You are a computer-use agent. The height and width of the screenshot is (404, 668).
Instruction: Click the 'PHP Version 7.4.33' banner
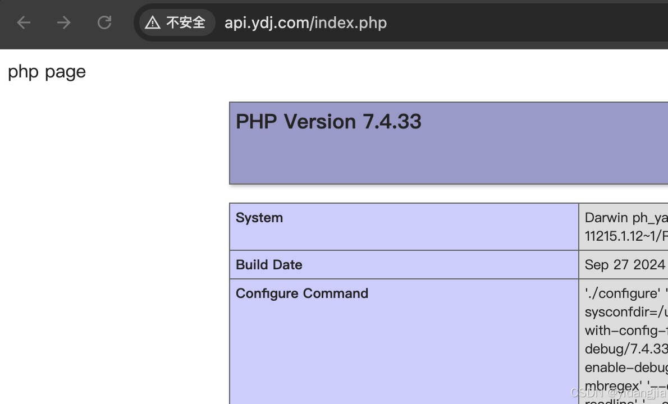[x=328, y=122]
